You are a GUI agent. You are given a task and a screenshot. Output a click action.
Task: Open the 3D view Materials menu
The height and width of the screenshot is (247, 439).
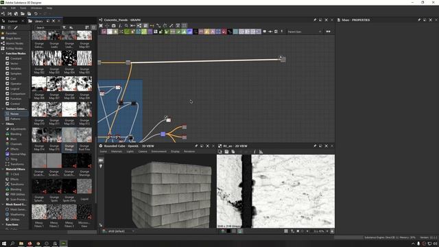pyautogui.click(x=117, y=152)
